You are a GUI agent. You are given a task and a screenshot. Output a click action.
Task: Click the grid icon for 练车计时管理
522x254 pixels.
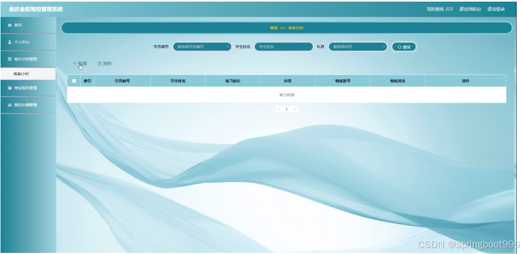(x=10, y=59)
